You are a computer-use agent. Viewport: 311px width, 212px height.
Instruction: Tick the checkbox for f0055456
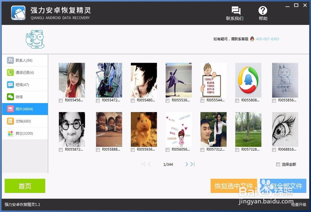click(61, 101)
